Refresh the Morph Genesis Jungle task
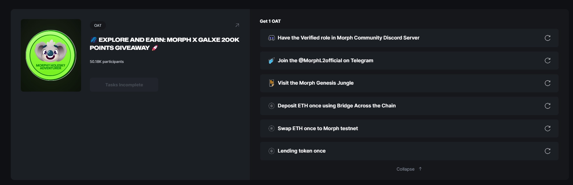 click(548, 83)
